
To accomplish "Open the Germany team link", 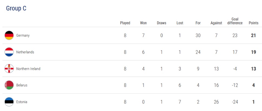I will point(23,35).
